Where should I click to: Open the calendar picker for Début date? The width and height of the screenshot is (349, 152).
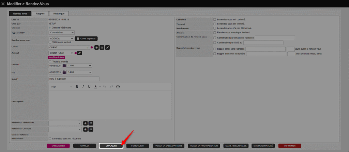tap(64, 66)
